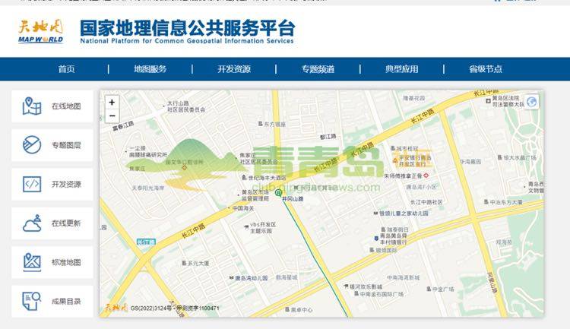Open the 地图服务 menu item
This screenshot has height=329, width=570.
coord(150,69)
